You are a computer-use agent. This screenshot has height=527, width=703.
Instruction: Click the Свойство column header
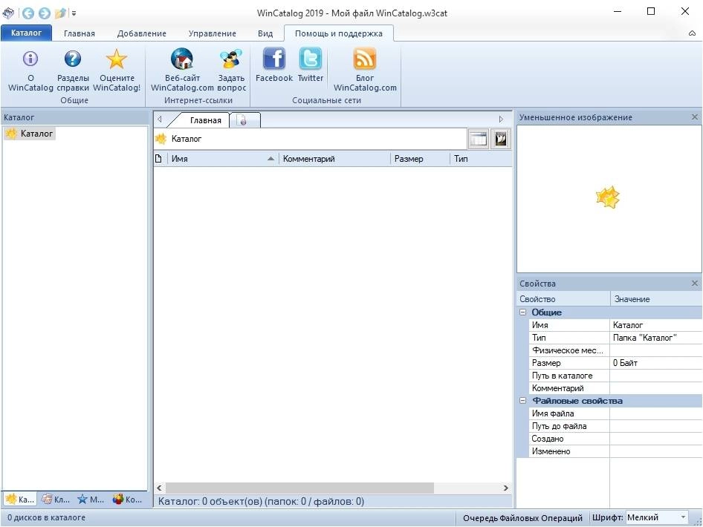tap(563, 299)
